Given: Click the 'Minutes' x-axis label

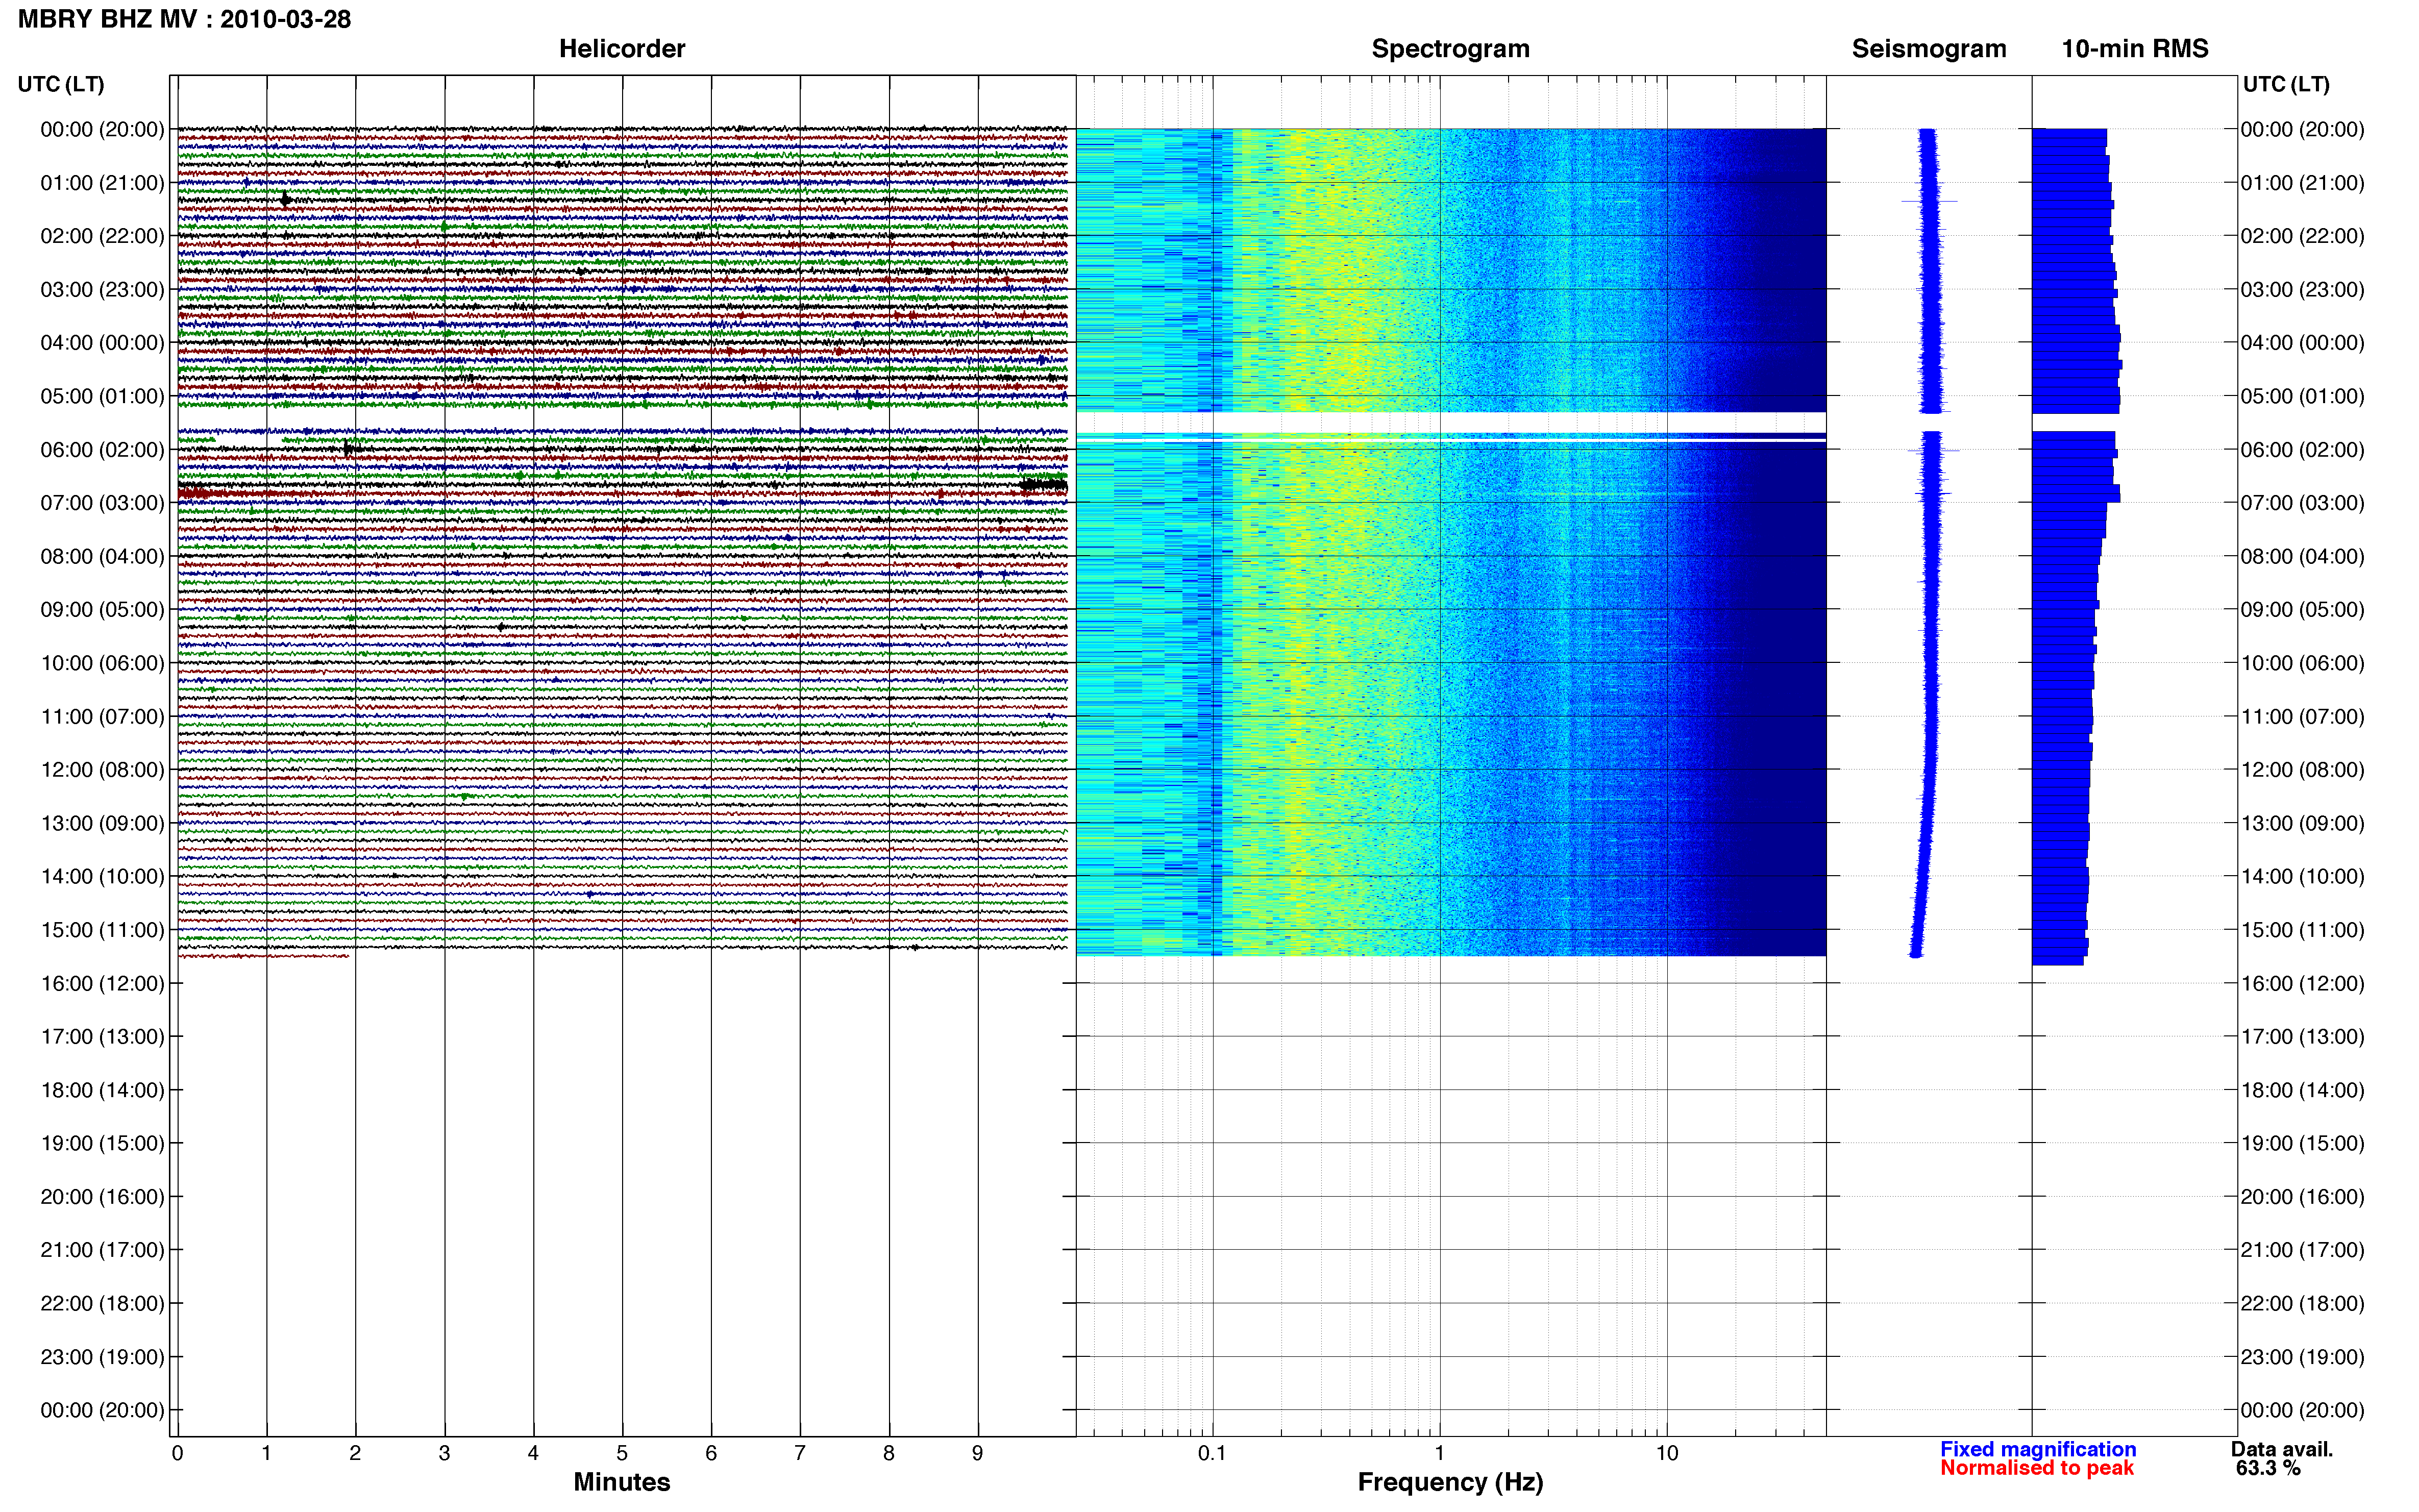Looking at the screenshot, I should 622,1482.
